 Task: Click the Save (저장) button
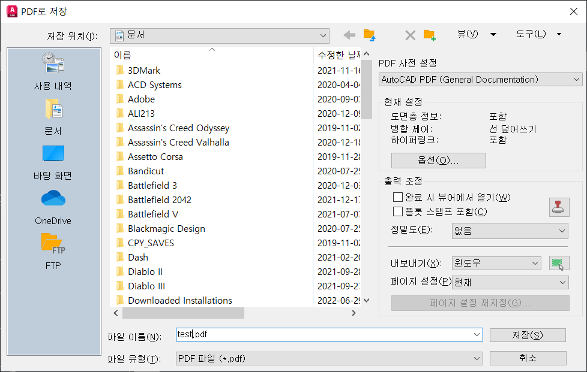pyautogui.click(x=528, y=335)
